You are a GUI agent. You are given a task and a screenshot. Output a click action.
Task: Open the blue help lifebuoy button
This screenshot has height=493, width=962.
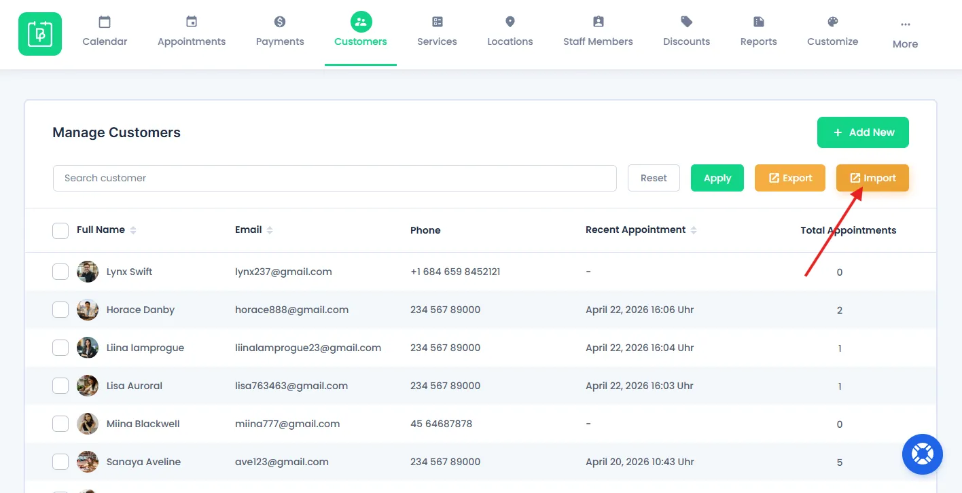click(x=923, y=454)
